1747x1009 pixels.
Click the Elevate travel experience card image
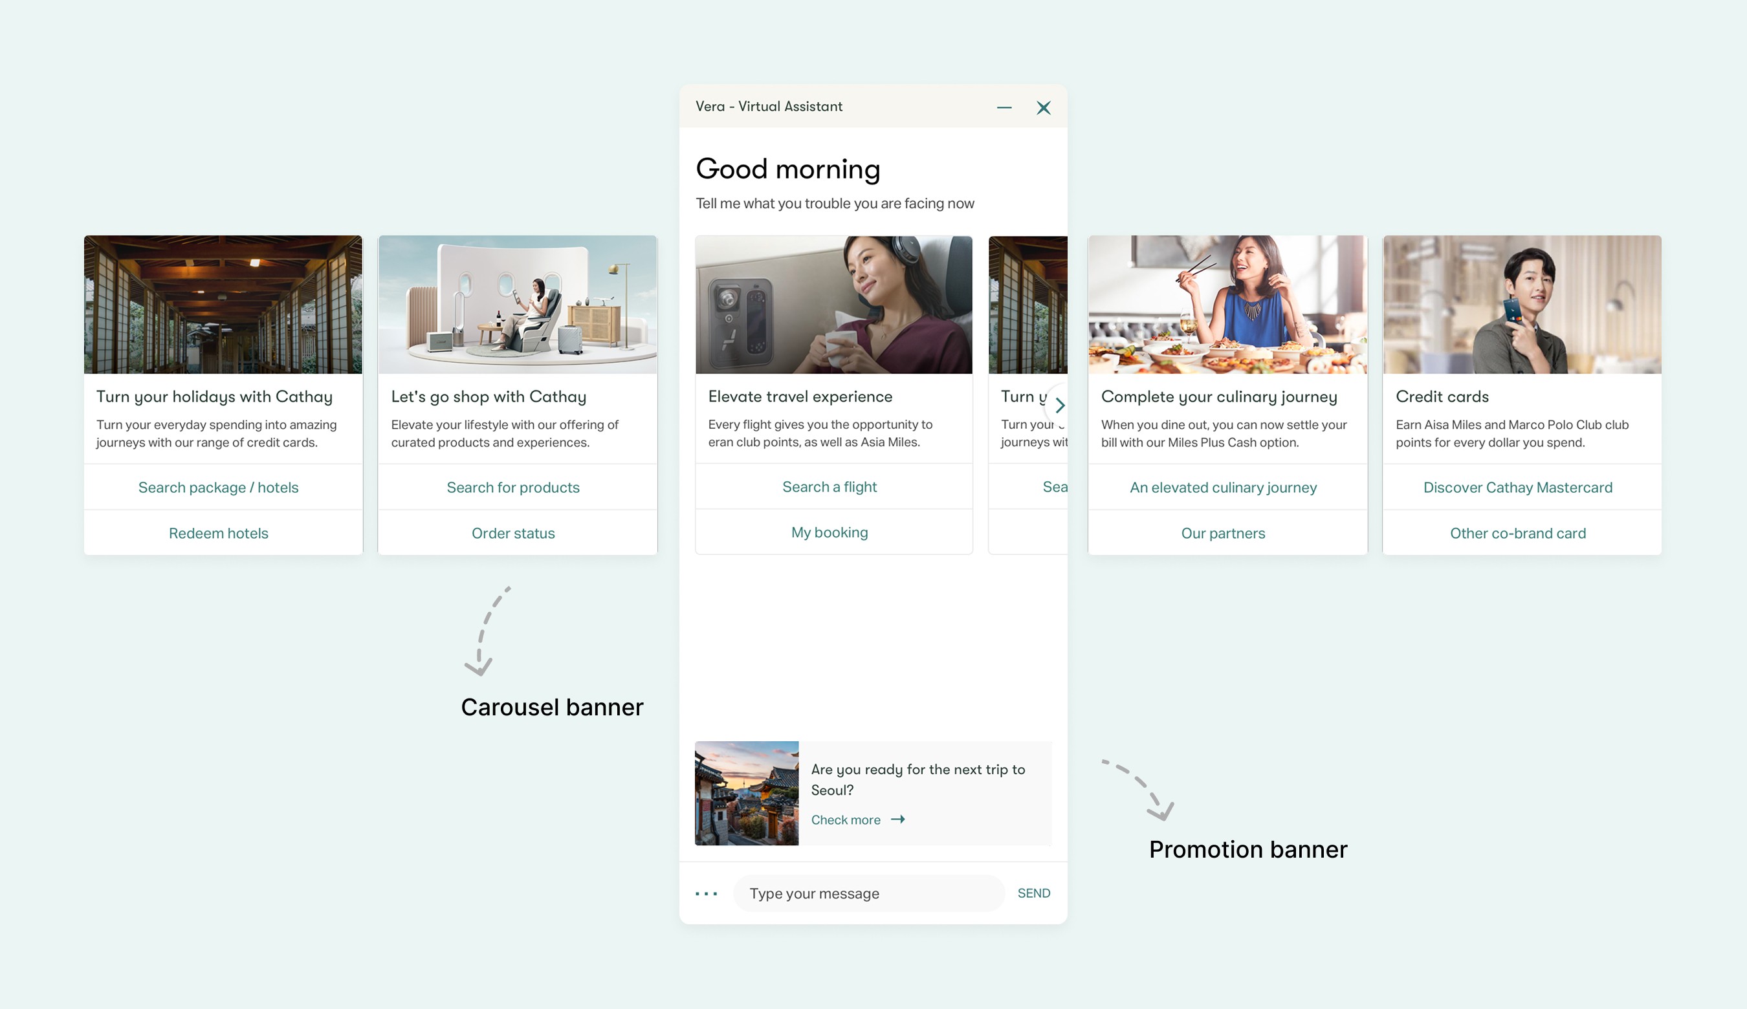pos(833,305)
